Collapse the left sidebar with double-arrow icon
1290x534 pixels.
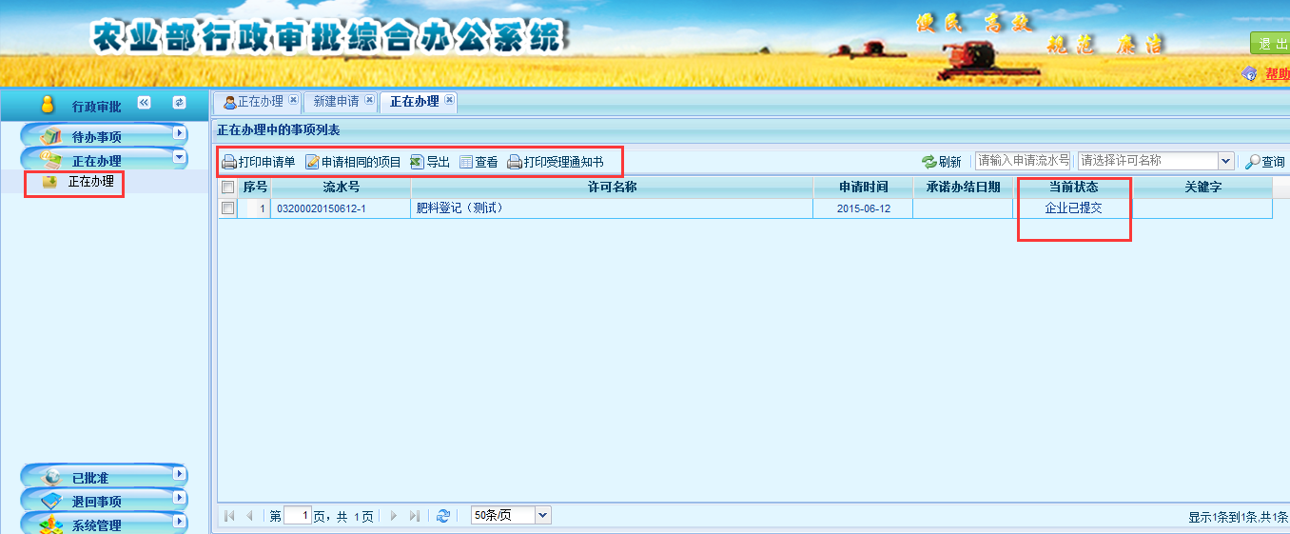(x=145, y=103)
